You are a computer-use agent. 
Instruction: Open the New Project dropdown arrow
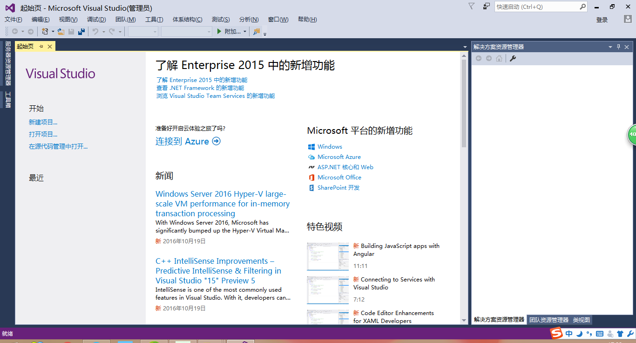coord(53,32)
